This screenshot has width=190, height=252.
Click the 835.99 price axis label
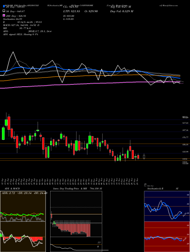tap(185, 152)
